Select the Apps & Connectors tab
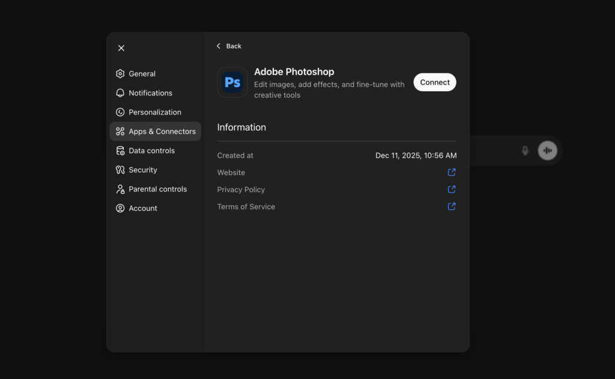 coord(156,132)
